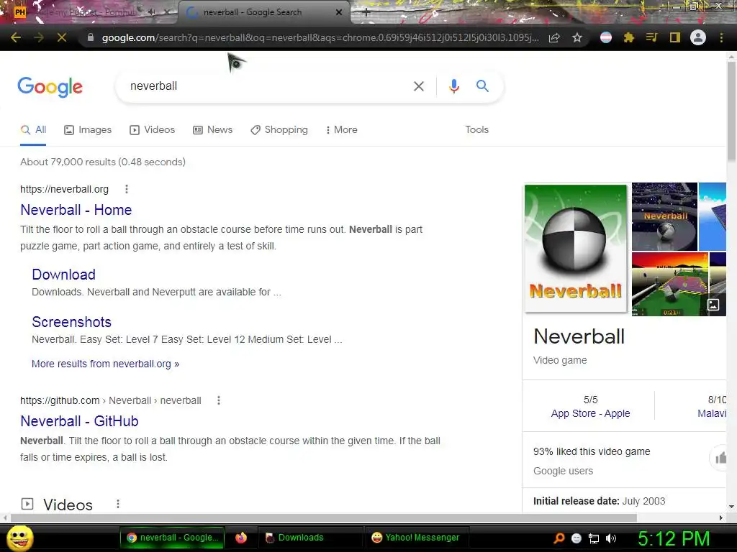Open the Neverball - GitHub result
The width and height of the screenshot is (737, 552).
pos(79,421)
